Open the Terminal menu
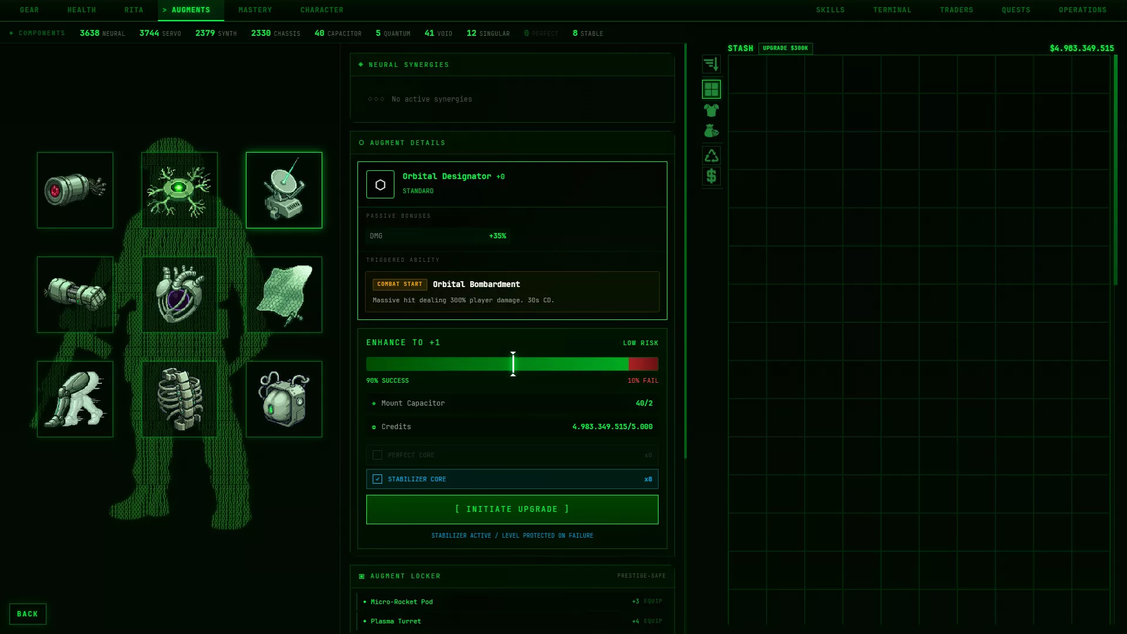This screenshot has width=1127, height=634. point(892,10)
